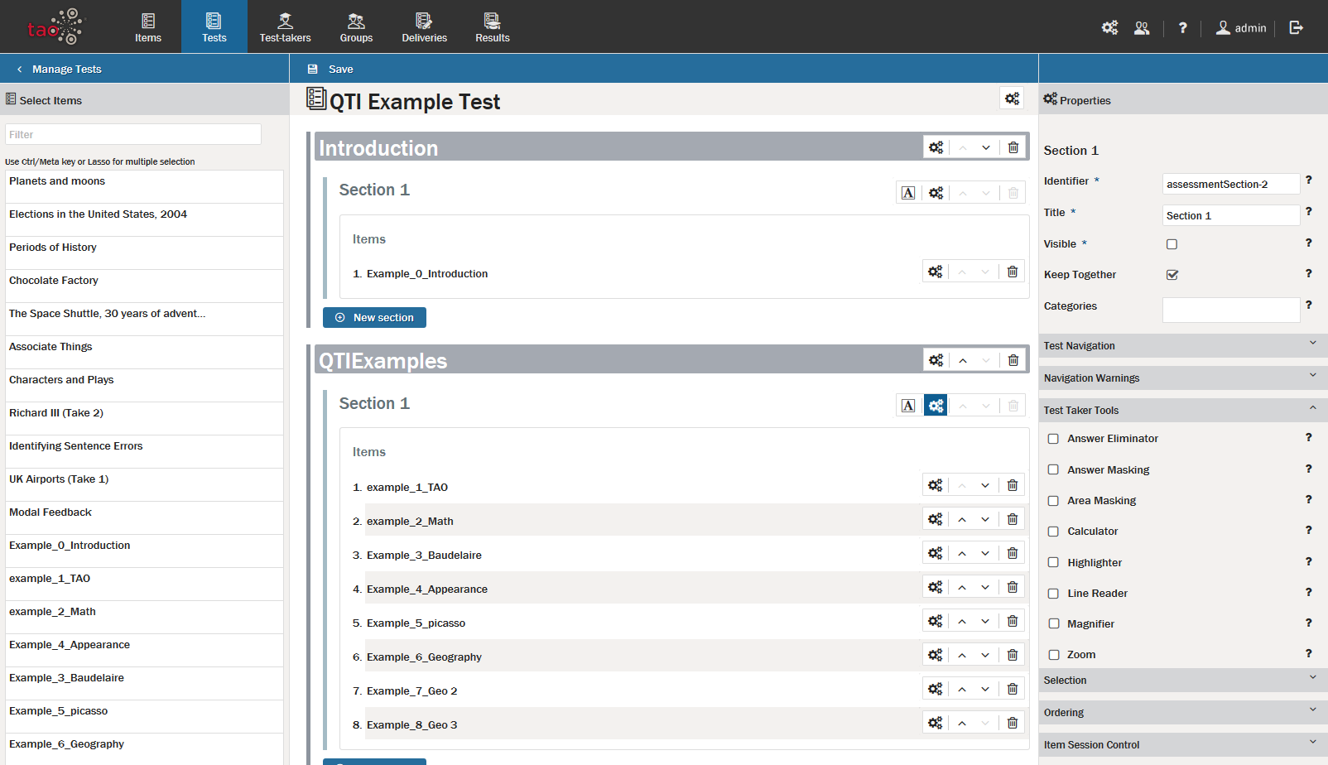Enable Magnifier tool
Viewport: 1328px width, 765px height.
[1053, 624]
